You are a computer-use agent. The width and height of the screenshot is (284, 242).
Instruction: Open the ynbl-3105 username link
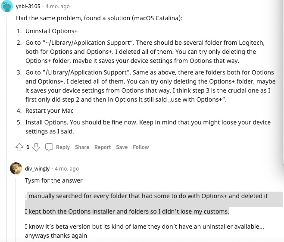[x=28, y=7]
